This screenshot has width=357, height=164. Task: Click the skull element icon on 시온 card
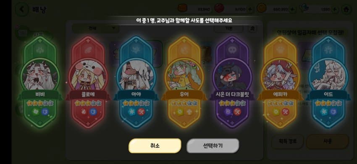point(232,50)
